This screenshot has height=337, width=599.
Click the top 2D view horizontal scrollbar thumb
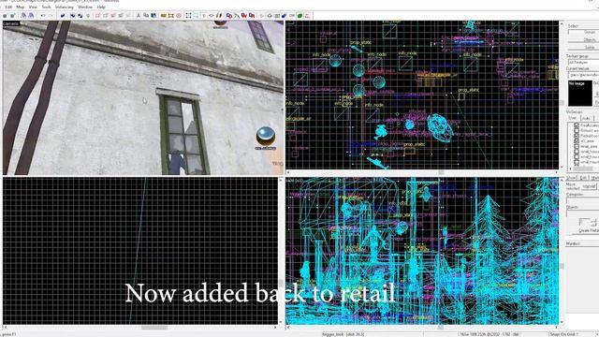point(441,172)
